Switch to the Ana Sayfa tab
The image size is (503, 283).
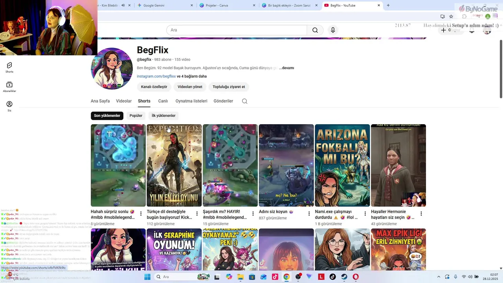[100, 101]
